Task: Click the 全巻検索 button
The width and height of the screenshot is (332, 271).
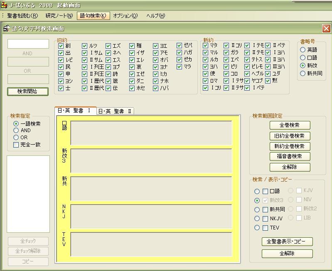Action: (x=290, y=125)
